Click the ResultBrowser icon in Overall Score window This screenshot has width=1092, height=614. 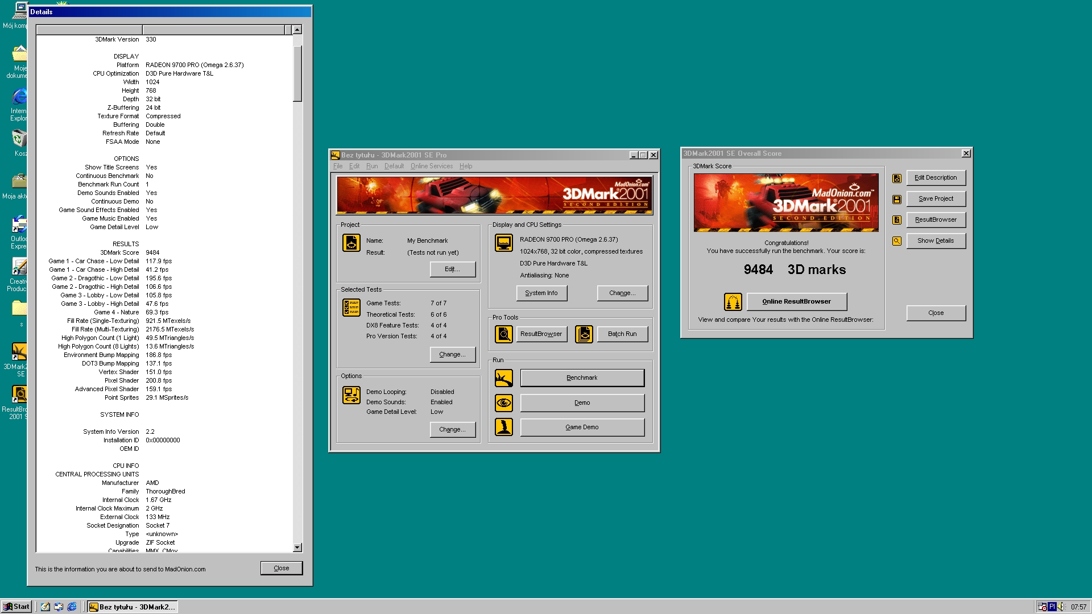click(896, 220)
